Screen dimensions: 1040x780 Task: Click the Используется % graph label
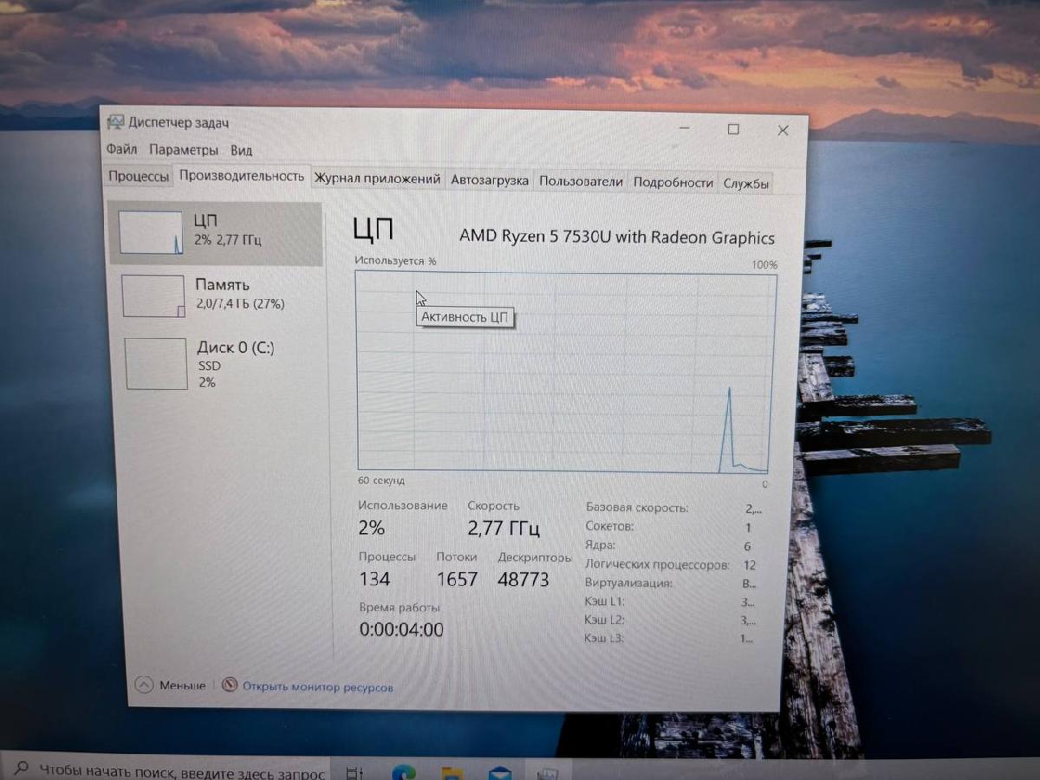[x=396, y=260]
